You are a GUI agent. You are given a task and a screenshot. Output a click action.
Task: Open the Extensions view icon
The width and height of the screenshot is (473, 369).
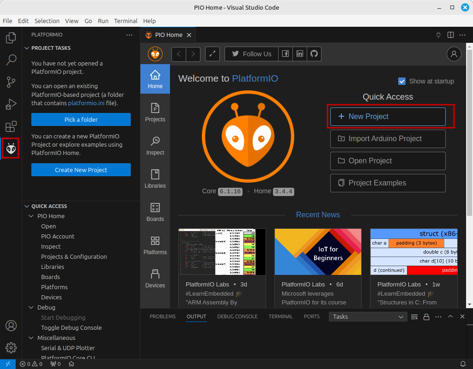coord(11,126)
